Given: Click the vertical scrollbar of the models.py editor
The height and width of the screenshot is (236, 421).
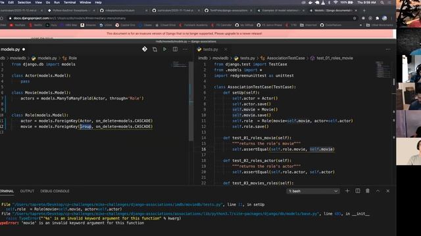Looking at the screenshot, I should click(x=191, y=102).
